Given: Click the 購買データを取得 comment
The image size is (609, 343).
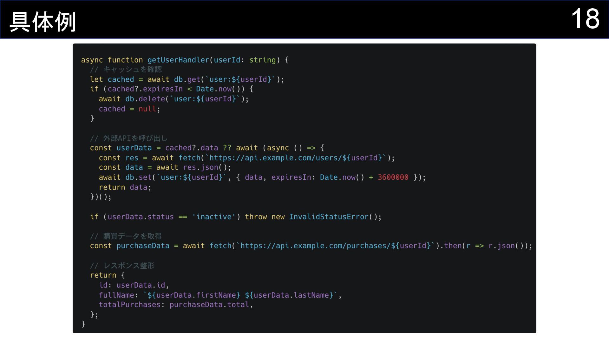Looking at the screenshot, I should coord(126,236).
